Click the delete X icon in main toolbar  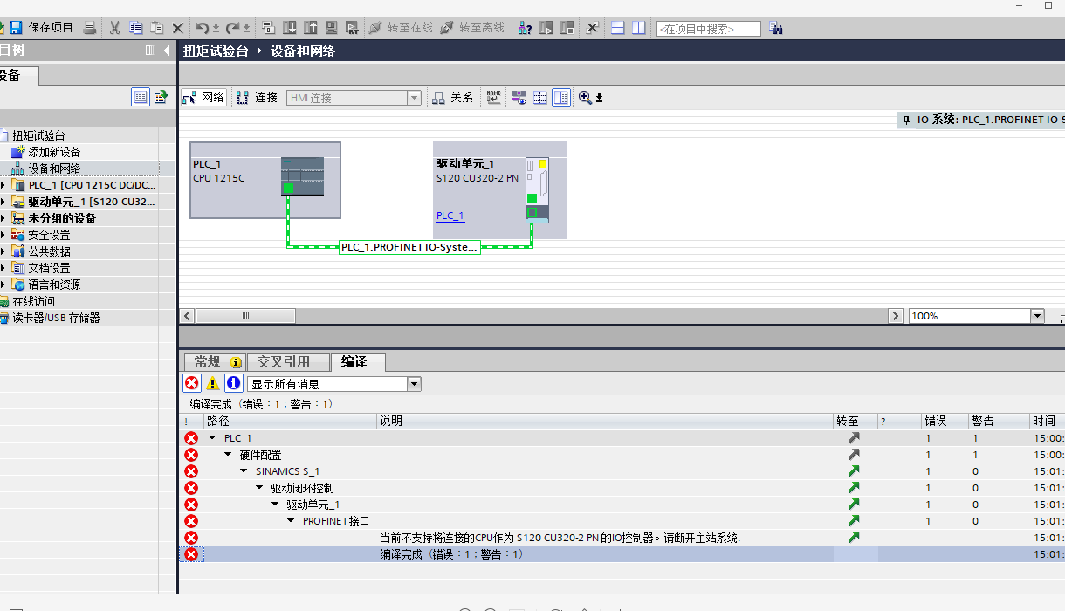(x=178, y=28)
